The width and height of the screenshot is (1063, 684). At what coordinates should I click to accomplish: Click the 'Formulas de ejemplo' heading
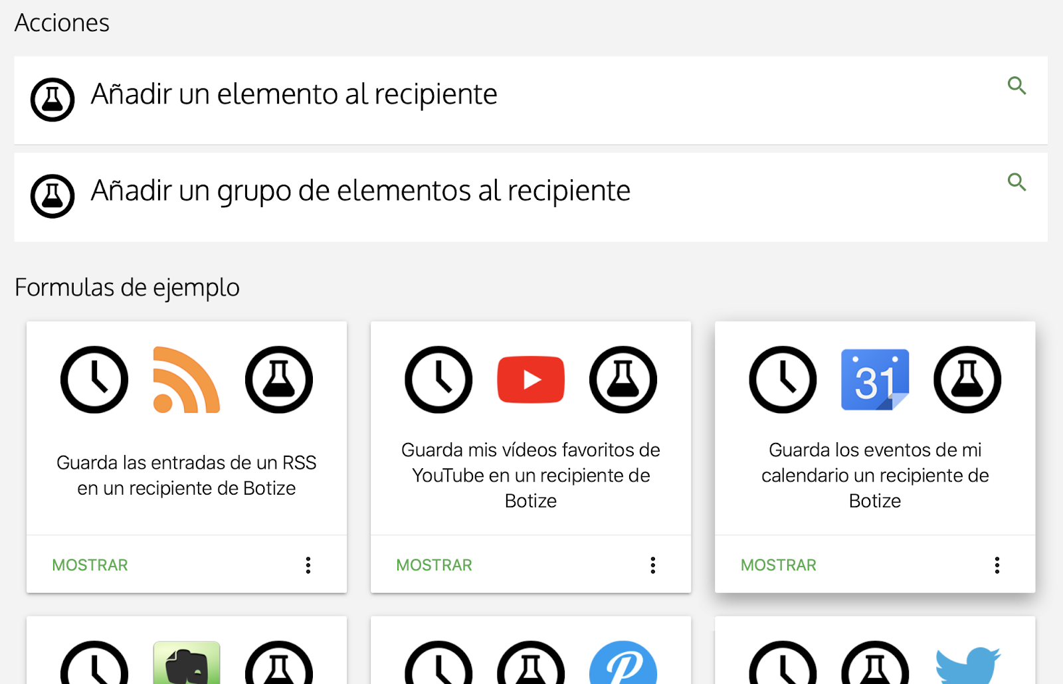tap(127, 288)
